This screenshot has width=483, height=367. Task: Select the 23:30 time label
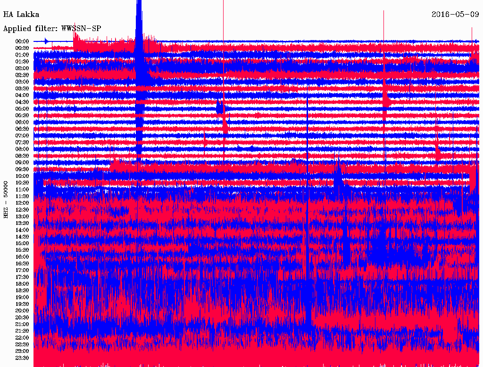[x=22, y=358]
